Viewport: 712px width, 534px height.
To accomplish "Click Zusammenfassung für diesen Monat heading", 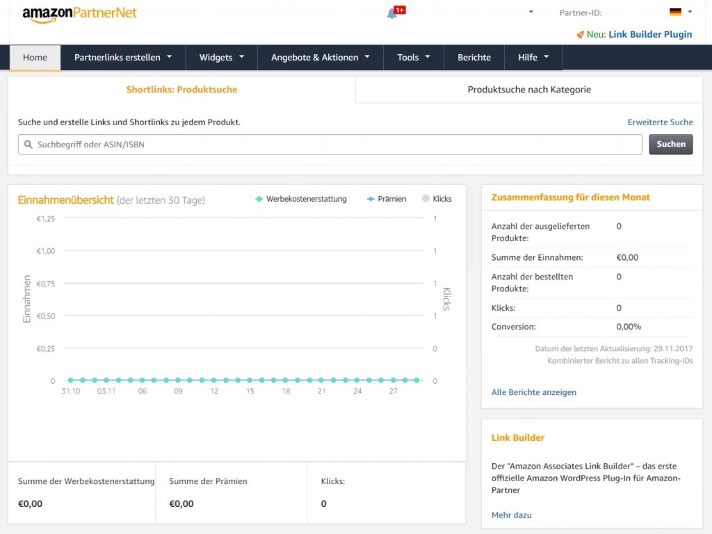I will 570,197.
